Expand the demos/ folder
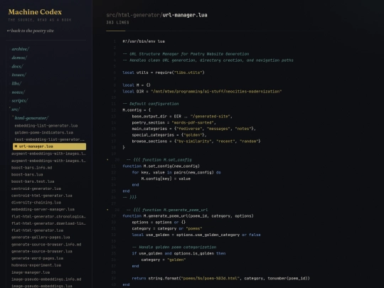Viewport: 384px width, 288px height. (x=19, y=58)
